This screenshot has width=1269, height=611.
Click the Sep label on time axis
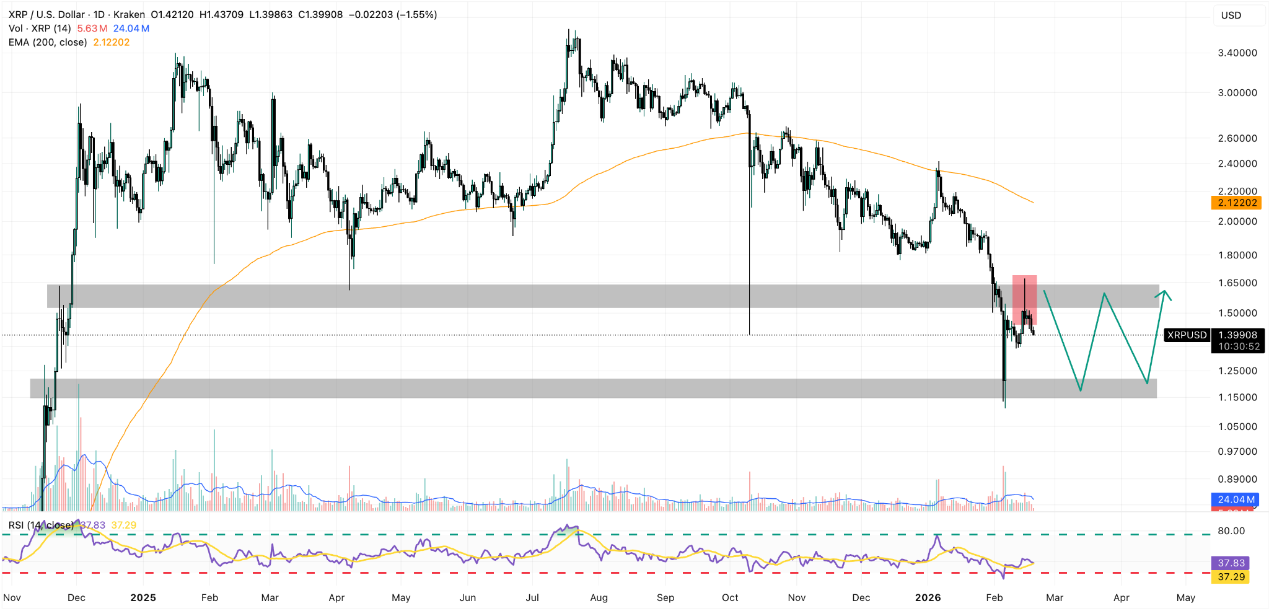tap(665, 598)
